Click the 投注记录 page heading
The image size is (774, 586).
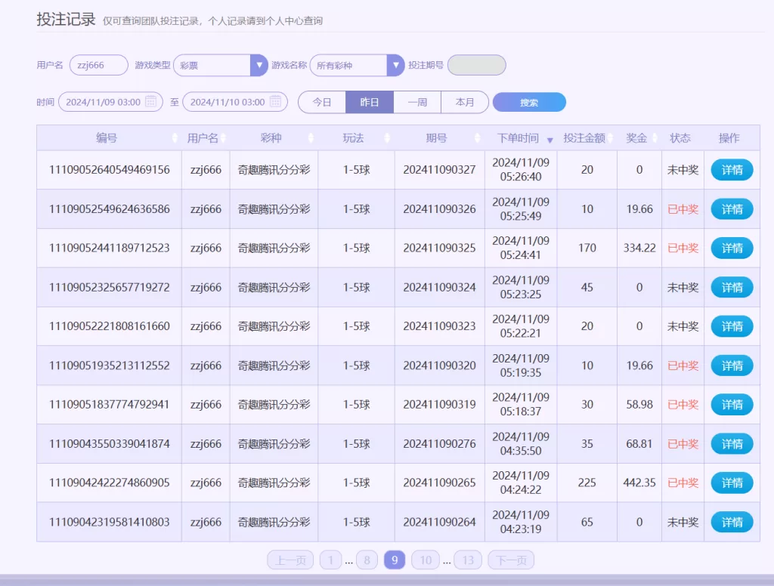66,19
